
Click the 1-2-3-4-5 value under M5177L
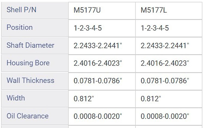click(155, 28)
